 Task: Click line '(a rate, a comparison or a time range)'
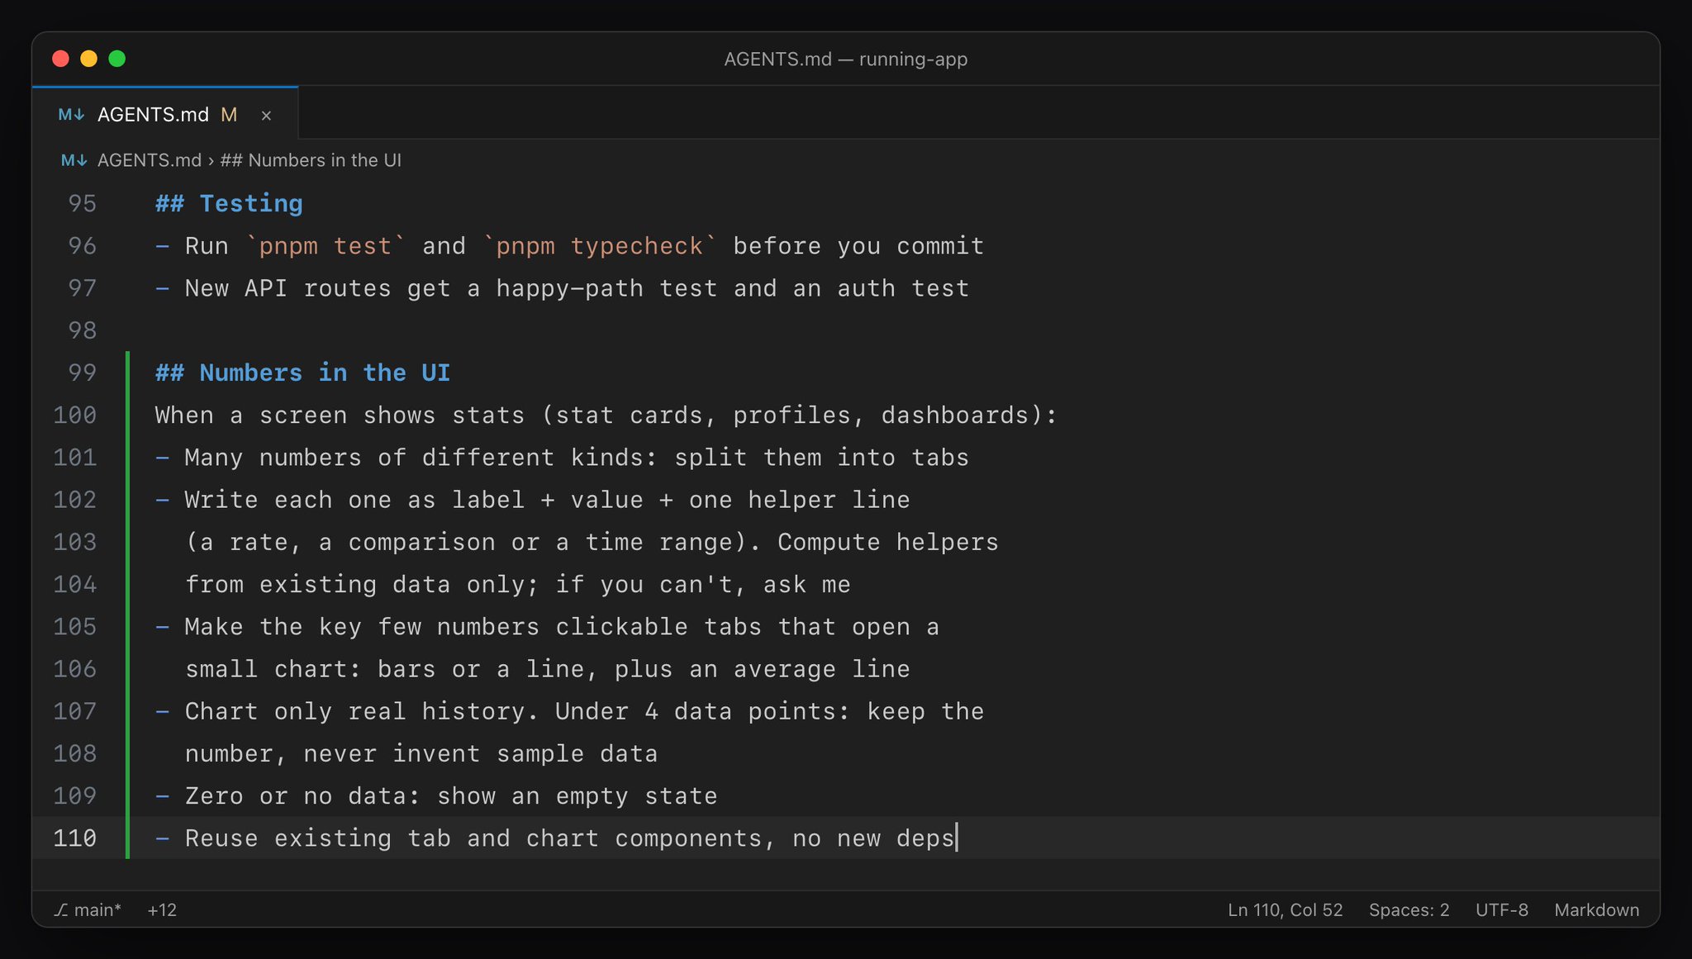pos(592,542)
